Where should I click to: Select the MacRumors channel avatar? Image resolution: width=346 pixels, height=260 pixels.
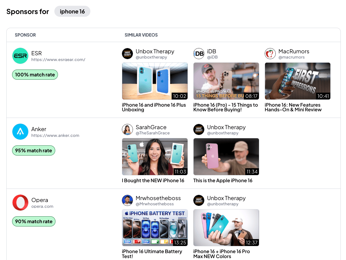point(270,54)
